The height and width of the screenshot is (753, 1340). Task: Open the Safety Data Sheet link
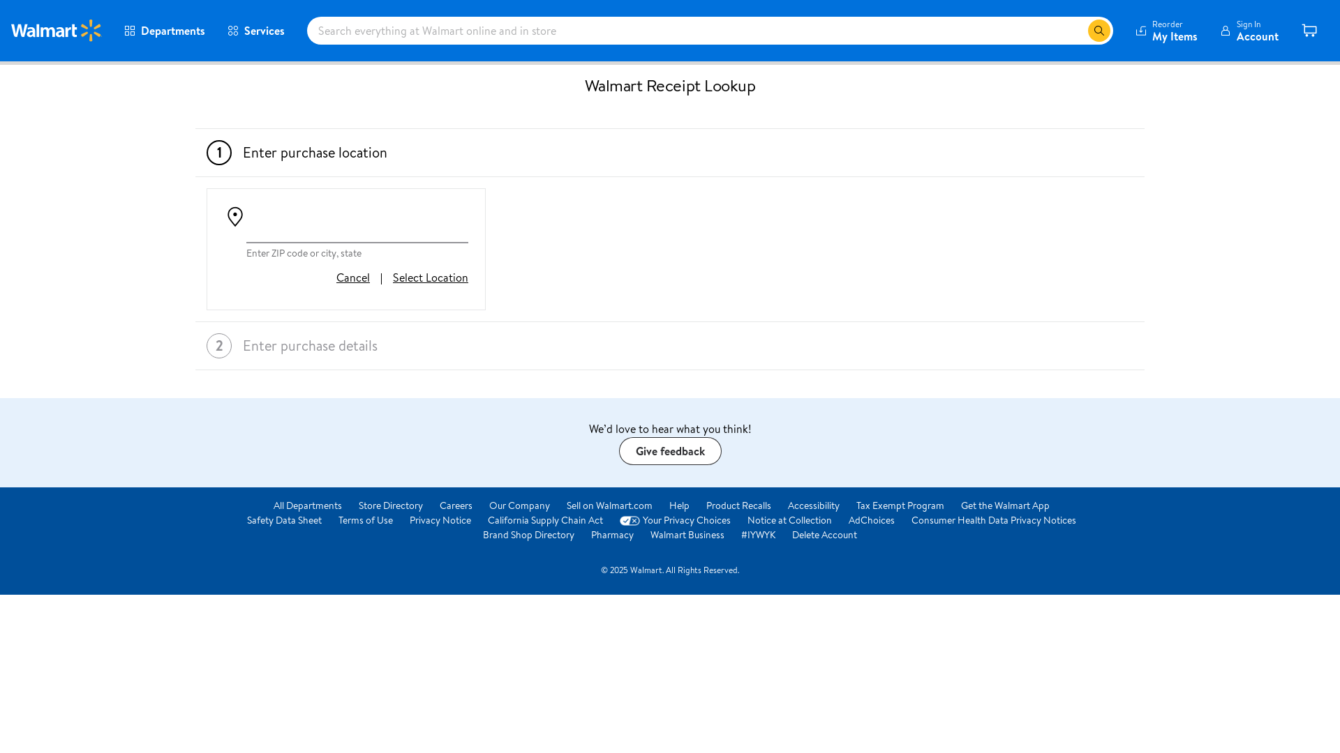pos(284,520)
